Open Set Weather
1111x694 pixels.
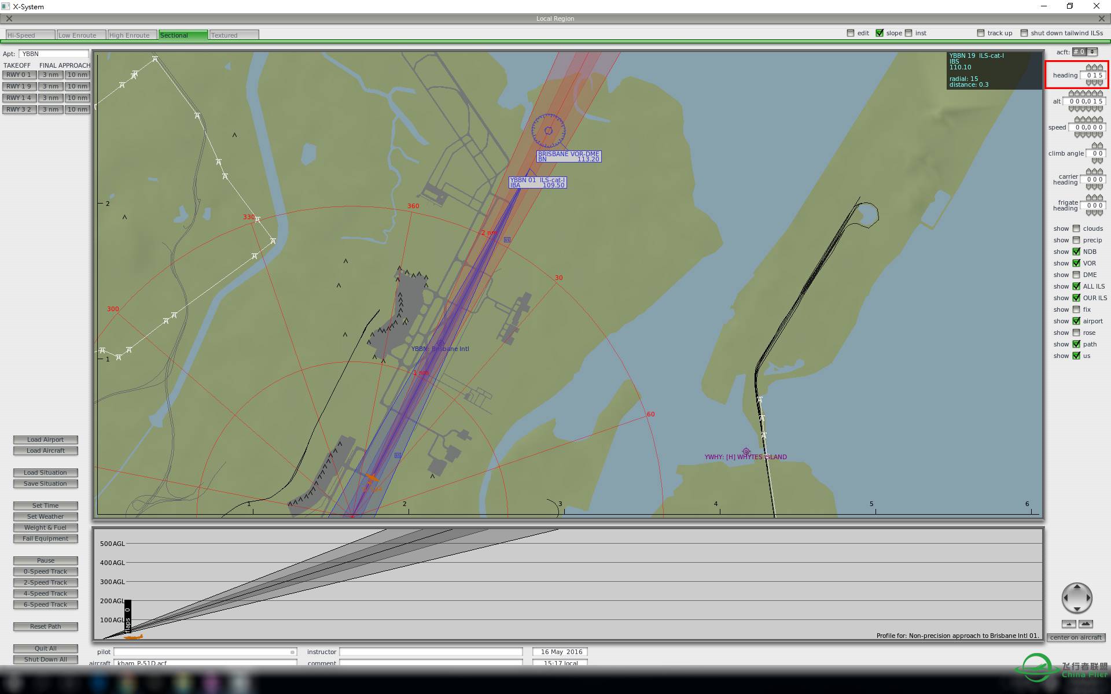point(45,516)
